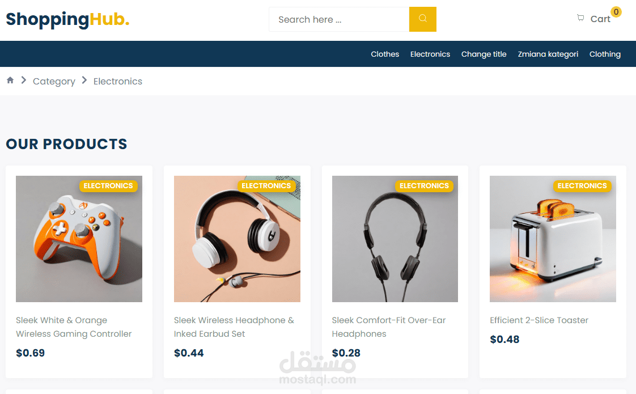Open the gaming controller product image

click(x=79, y=239)
